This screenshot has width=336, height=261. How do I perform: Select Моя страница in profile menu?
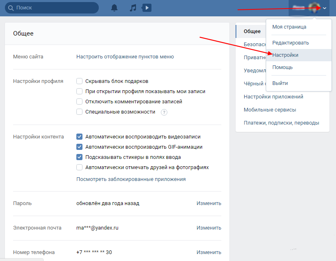299,27
